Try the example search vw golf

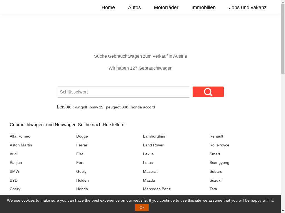click(x=81, y=107)
